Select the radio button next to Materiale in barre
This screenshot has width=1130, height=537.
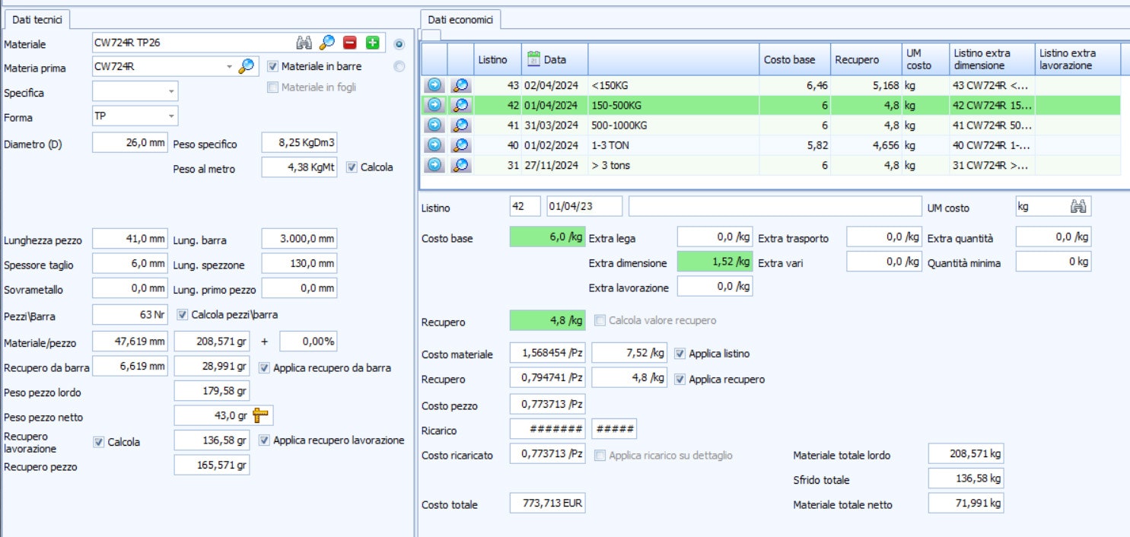point(399,66)
